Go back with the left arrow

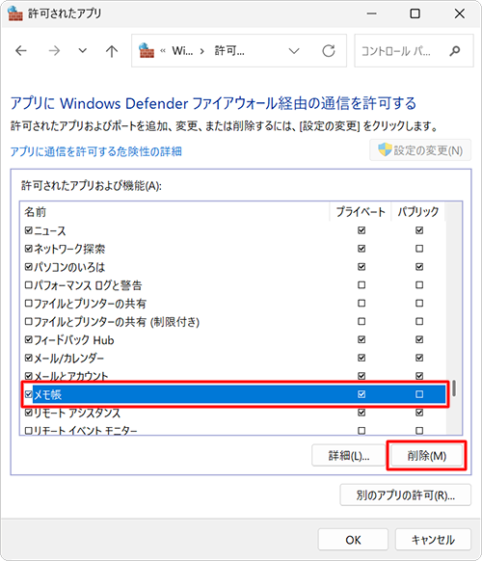point(21,51)
